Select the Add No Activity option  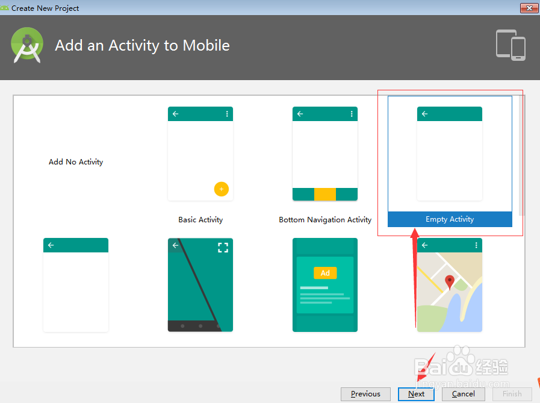coord(76,161)
